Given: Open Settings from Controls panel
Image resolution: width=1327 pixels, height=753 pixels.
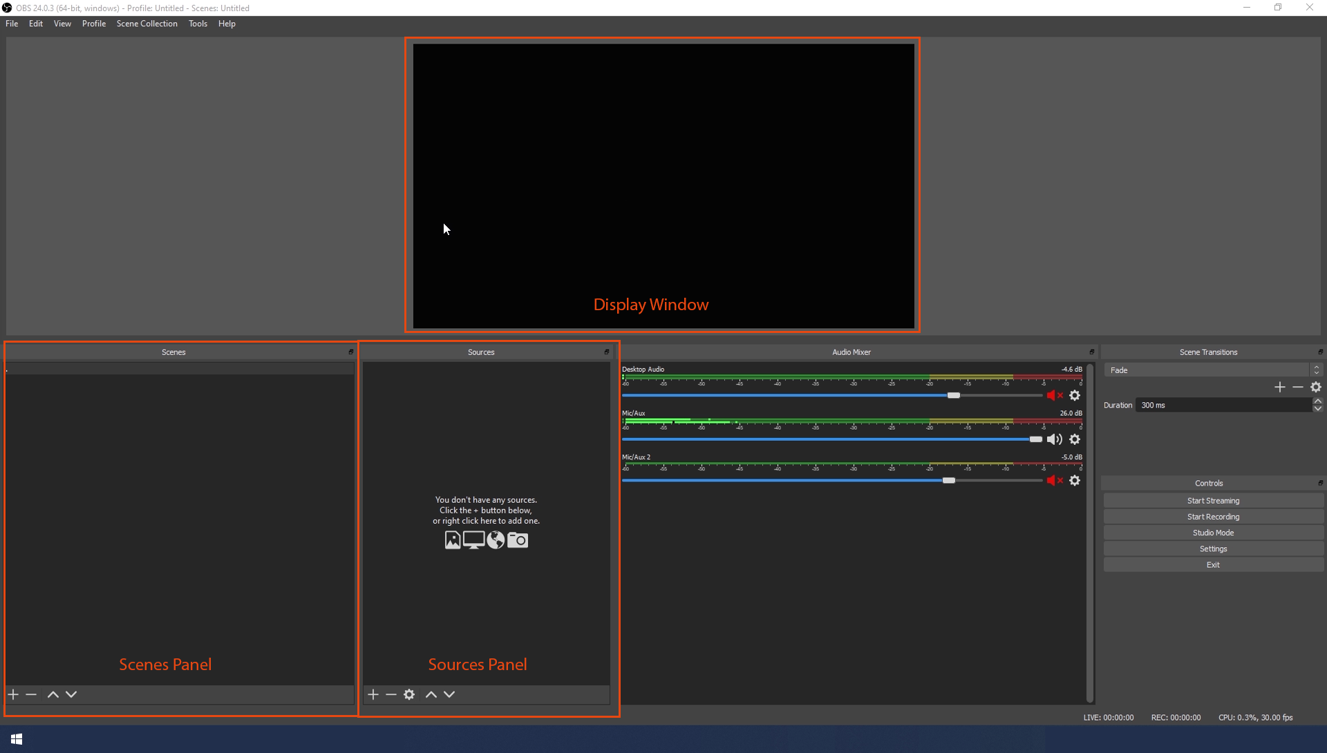Looking at the screenshot, I should coord(1213,549).
